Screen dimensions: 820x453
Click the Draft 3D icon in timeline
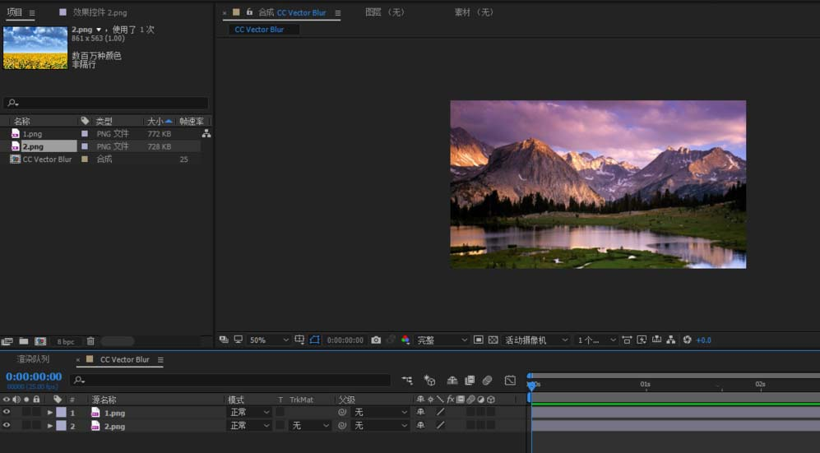(429, 381)
